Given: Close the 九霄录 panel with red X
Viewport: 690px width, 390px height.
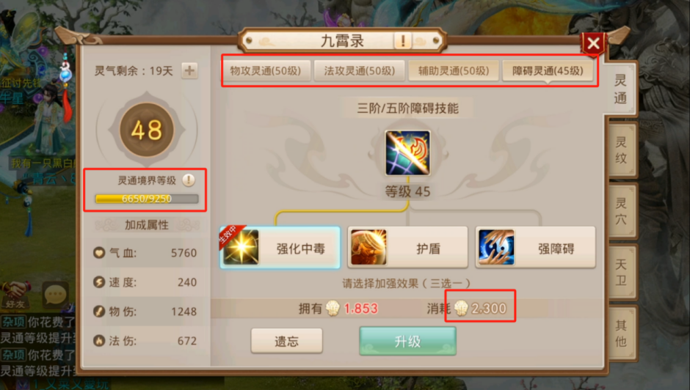Looking at the screenshot, I should pos(593,43).
